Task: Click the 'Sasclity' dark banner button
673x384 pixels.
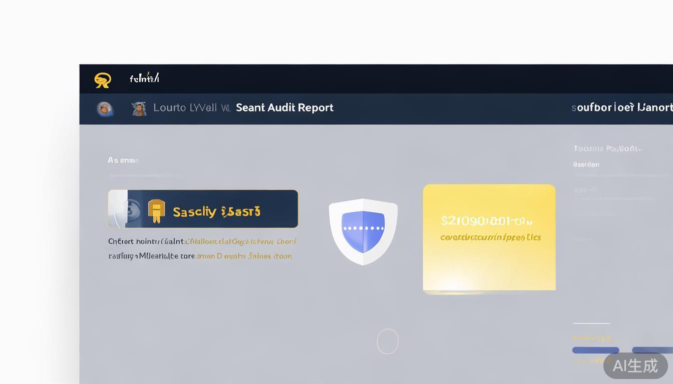Action: 216,211
